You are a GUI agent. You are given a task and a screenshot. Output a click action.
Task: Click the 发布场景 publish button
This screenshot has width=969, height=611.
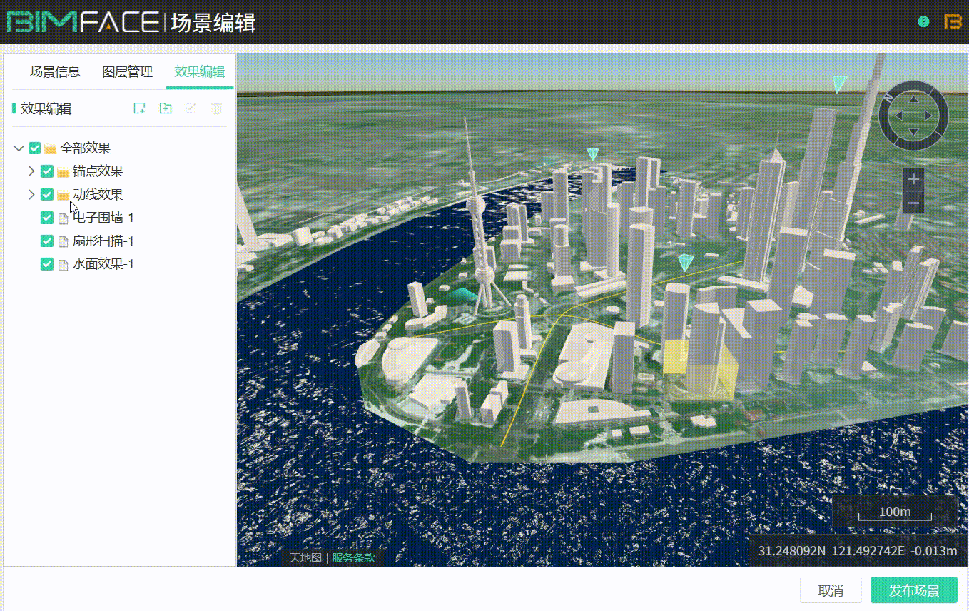tap(913, 590)
